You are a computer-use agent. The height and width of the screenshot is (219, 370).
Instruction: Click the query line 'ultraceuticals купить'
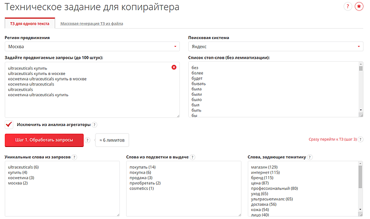click(28, 68)
